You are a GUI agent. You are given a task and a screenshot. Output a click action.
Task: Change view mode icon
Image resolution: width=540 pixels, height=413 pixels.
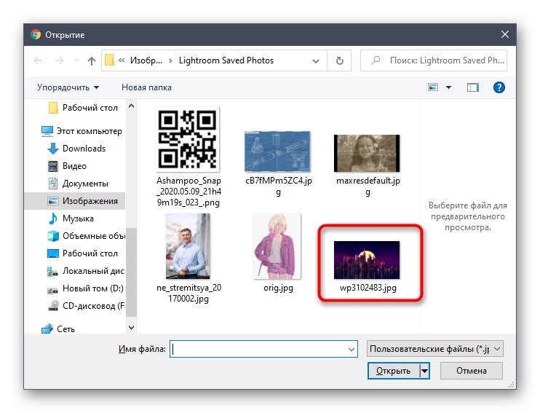click(433, 87)
